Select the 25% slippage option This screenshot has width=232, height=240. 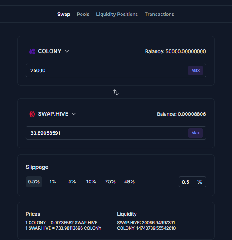[110, 182]
